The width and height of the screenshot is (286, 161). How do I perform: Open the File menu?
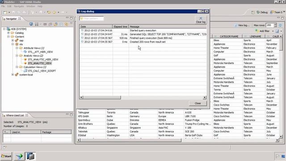3,6
